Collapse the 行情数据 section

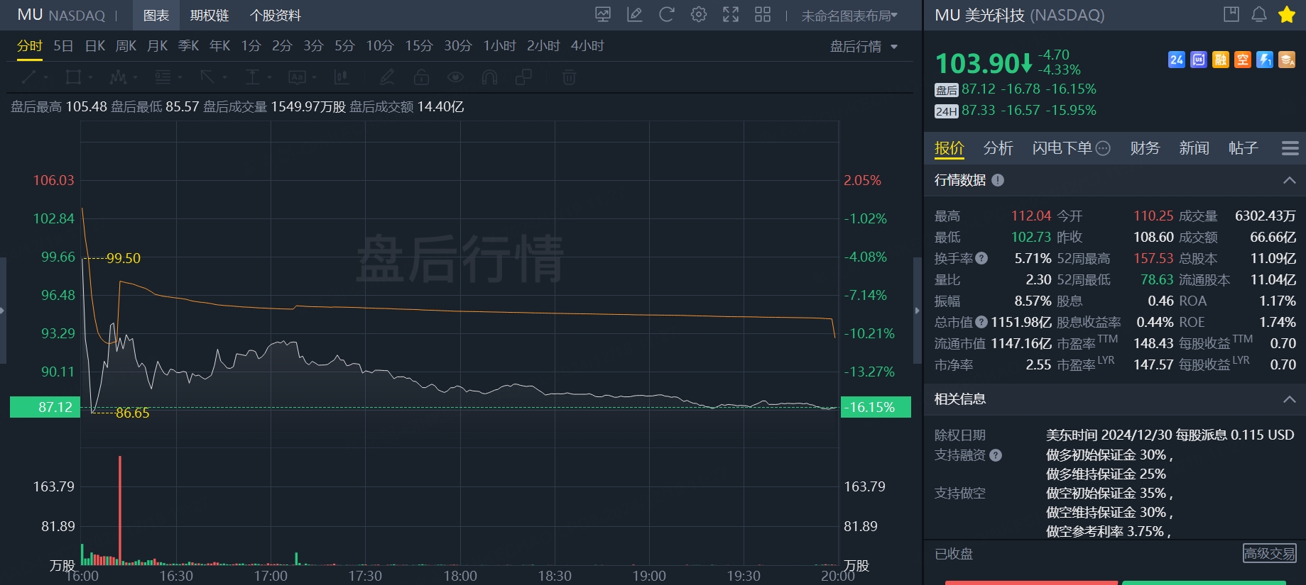tap(1290, 180)
